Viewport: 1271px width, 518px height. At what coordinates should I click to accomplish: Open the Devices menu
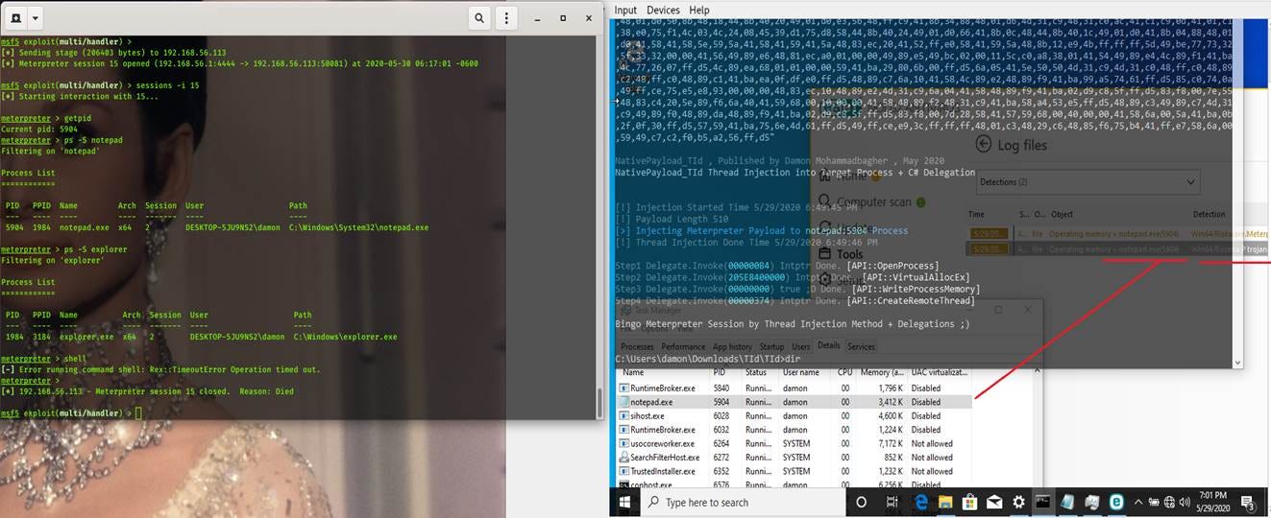(663, 10)
